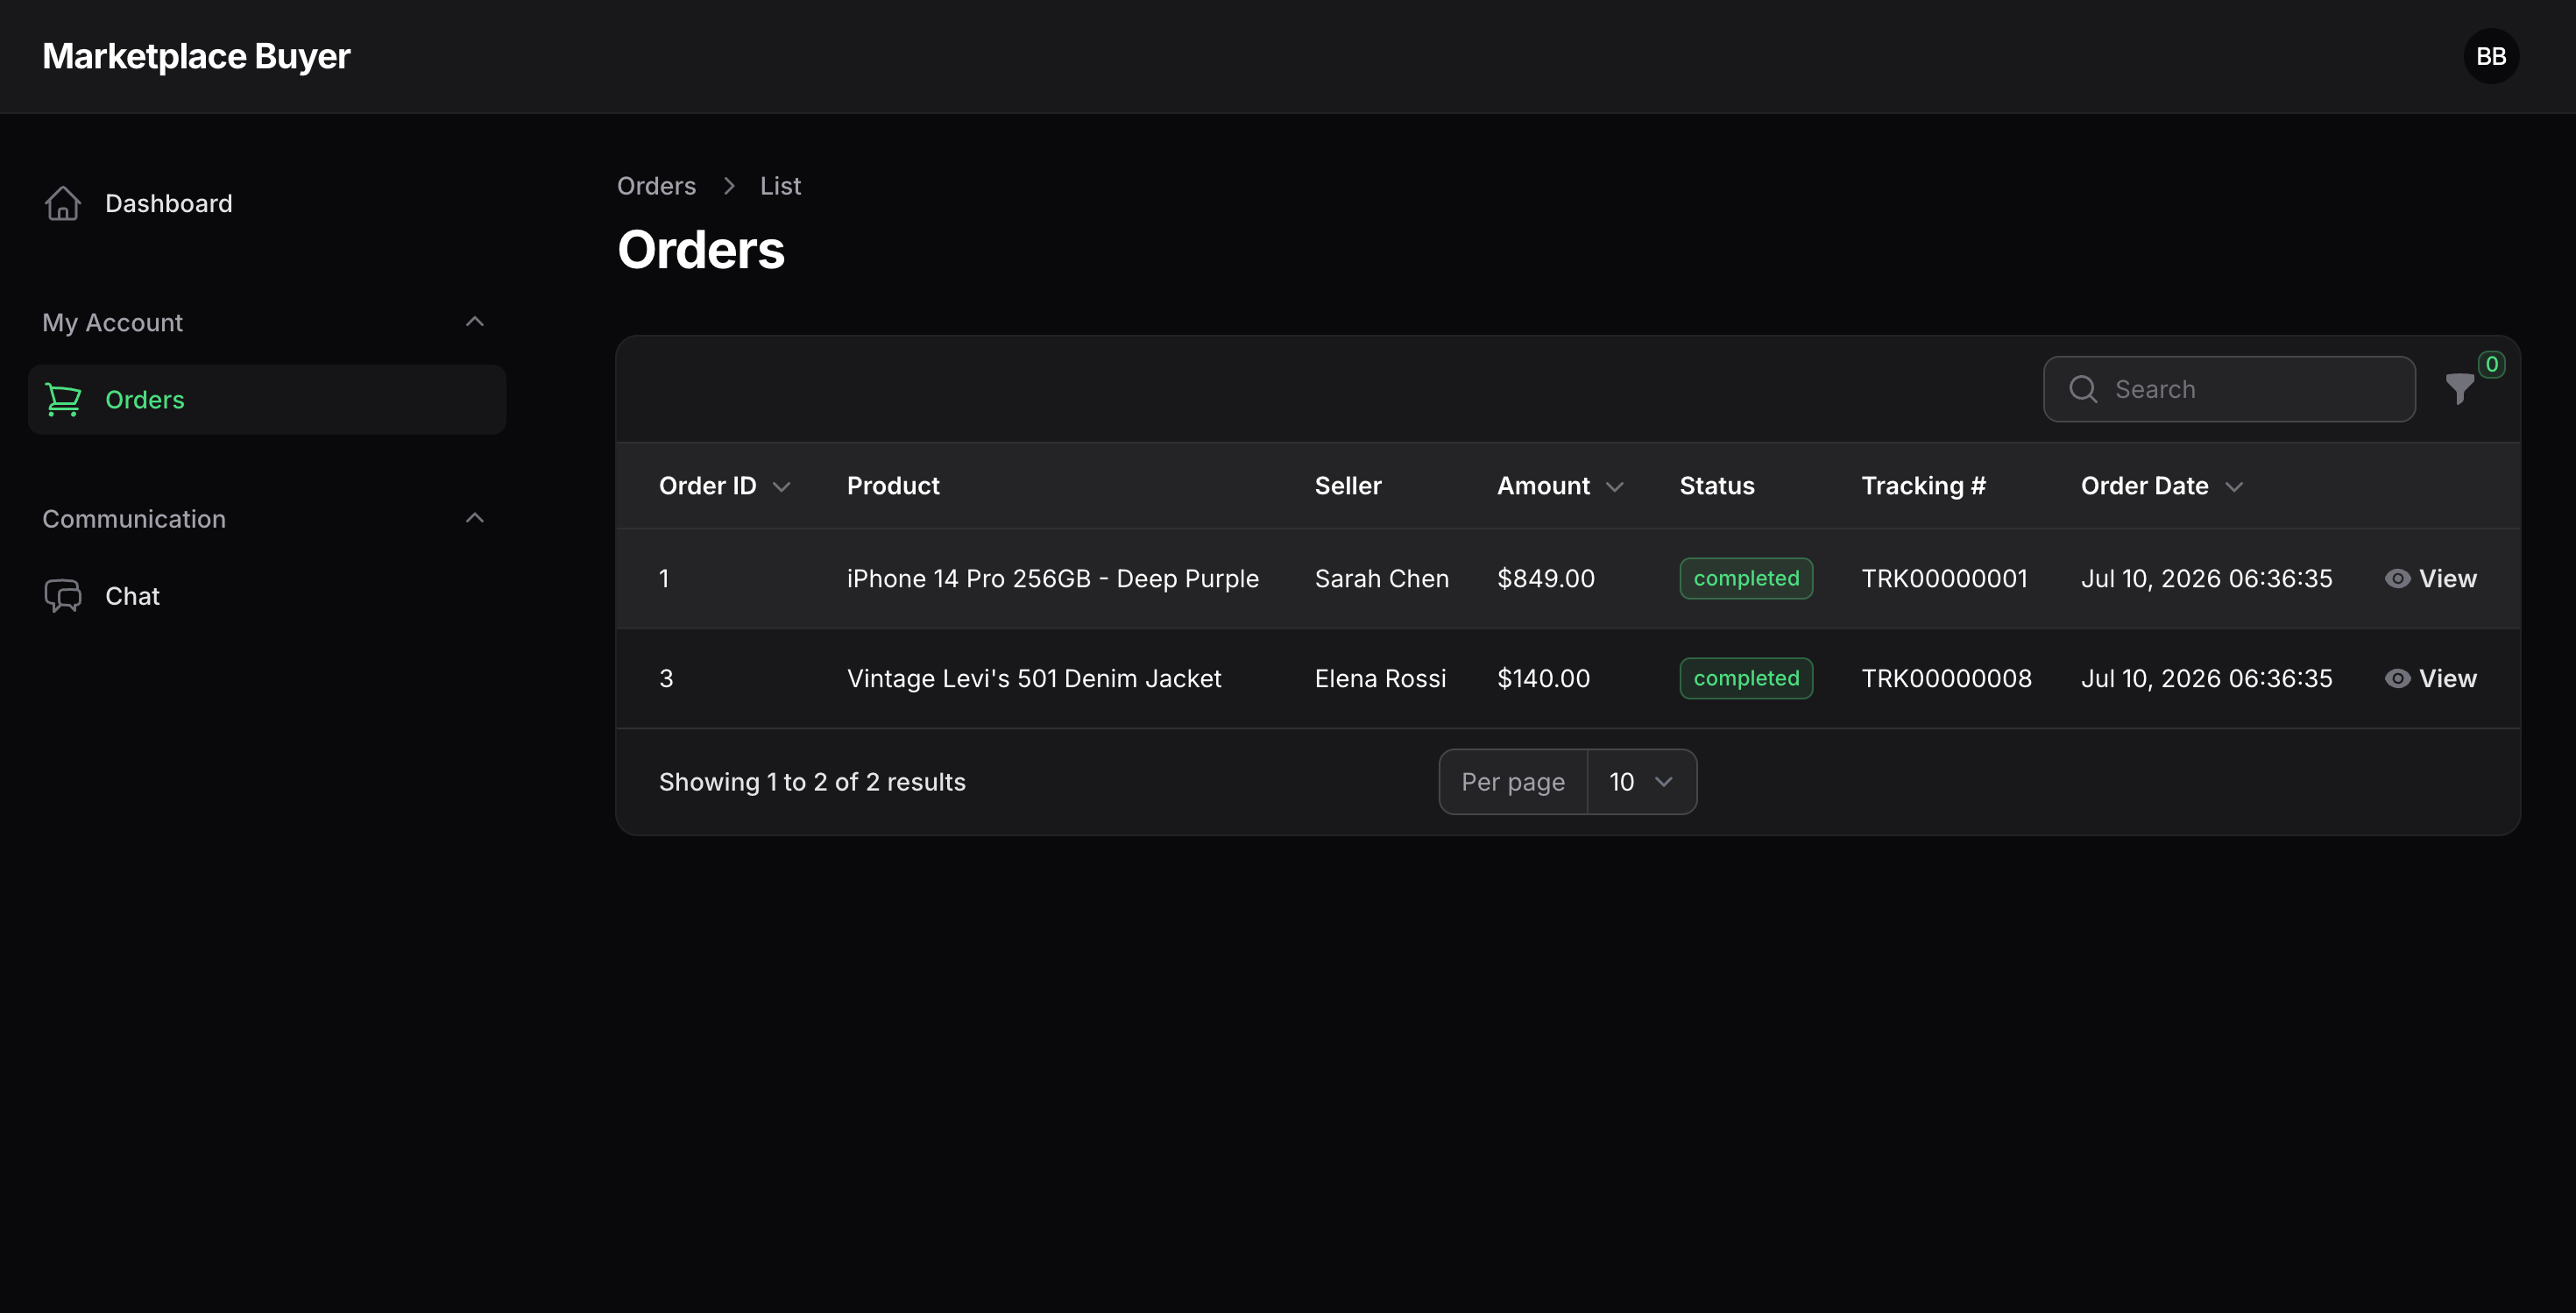Click Order ID cell 1
Image resolution: width=2576 pixels, height=1313 pixels.
[x=664, y=579]
